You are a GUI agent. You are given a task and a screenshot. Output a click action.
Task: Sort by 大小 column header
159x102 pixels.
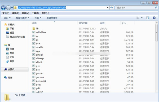tap(123, 23)
